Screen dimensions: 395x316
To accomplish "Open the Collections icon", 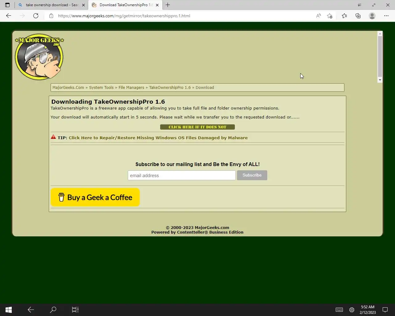I will [358, 16].
